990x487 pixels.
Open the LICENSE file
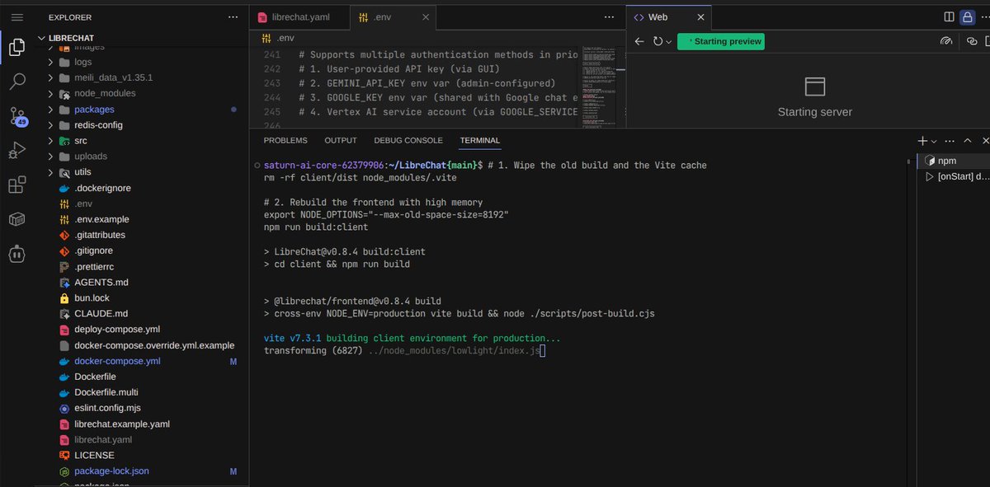click(x=94, y=455)
